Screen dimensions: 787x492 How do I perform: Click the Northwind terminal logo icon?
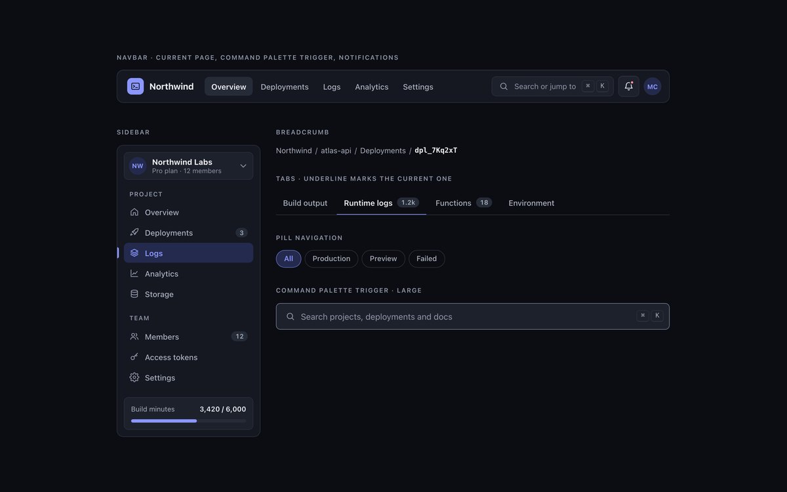(x=135, y=87)
